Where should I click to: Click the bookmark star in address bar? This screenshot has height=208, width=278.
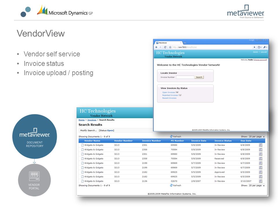click(x=170, y=47)
